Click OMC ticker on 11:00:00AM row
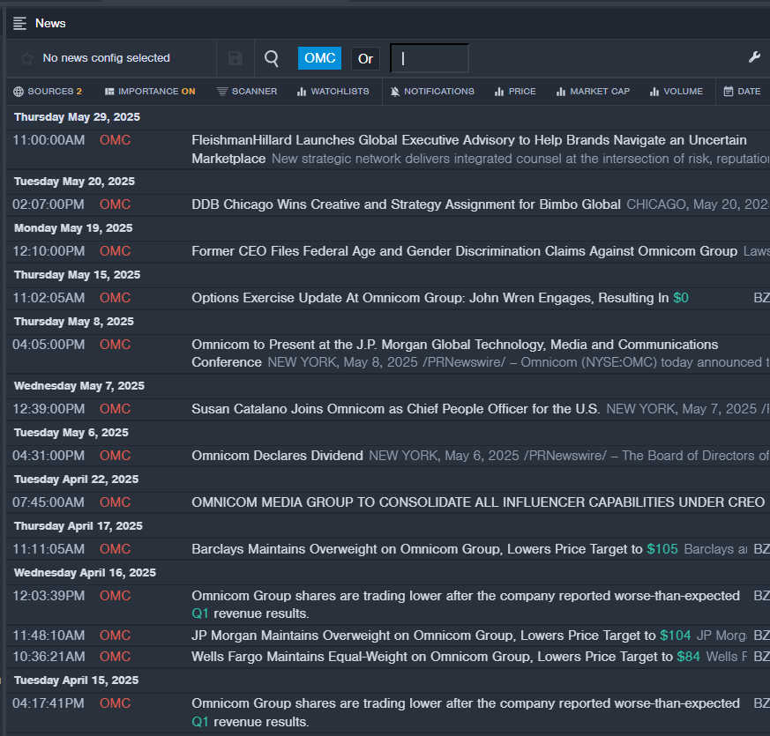 115,140
